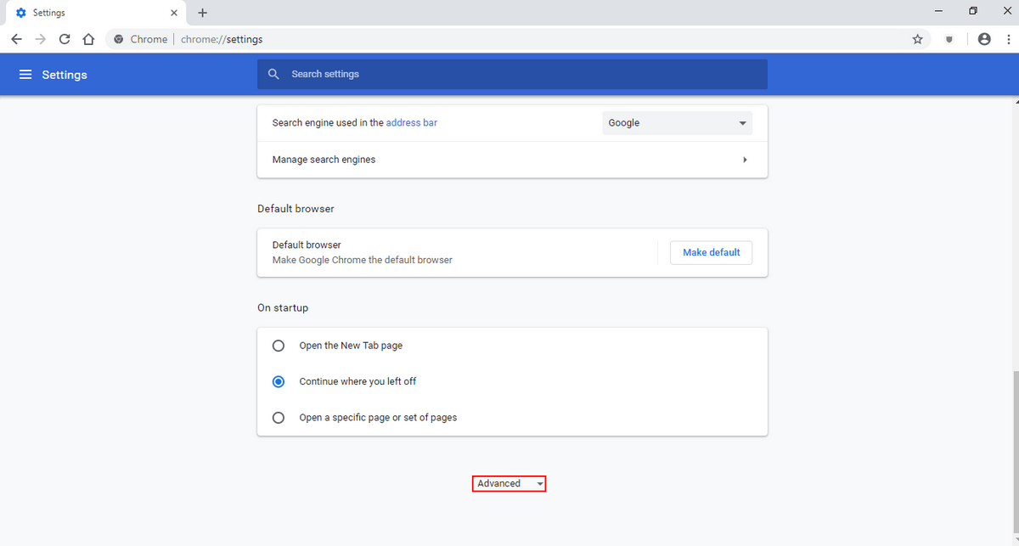The height and width of the screenshot is (546, 1019).
Task: Click 'Make Google Chrome the default browser' text
Action: coord(363,260)
